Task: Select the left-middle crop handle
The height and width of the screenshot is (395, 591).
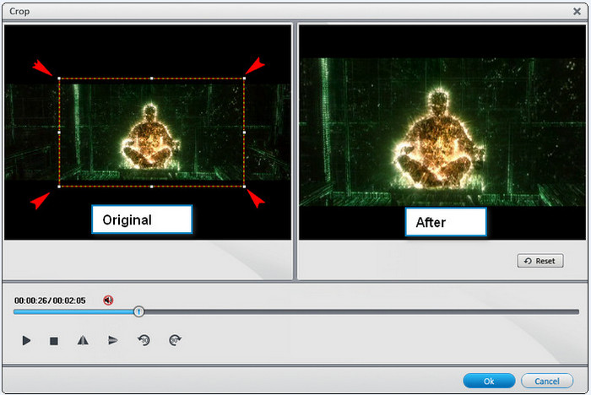Action: (59, 133)
